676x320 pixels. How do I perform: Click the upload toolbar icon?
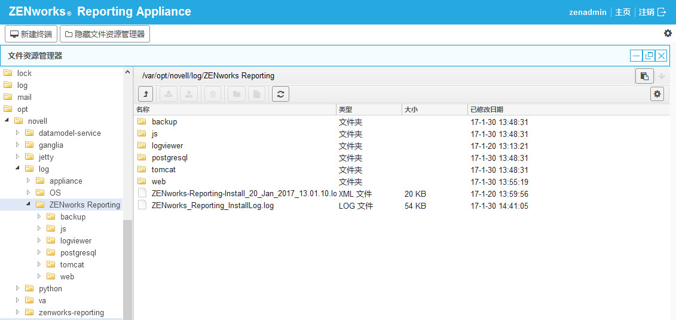click(x=188, y=94)
